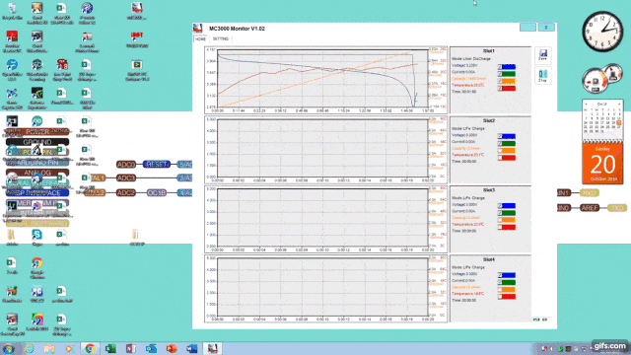This screenshot has height=355, width=631.
Task: Click the desktop analog clock gadget
Action: [602, 32]
